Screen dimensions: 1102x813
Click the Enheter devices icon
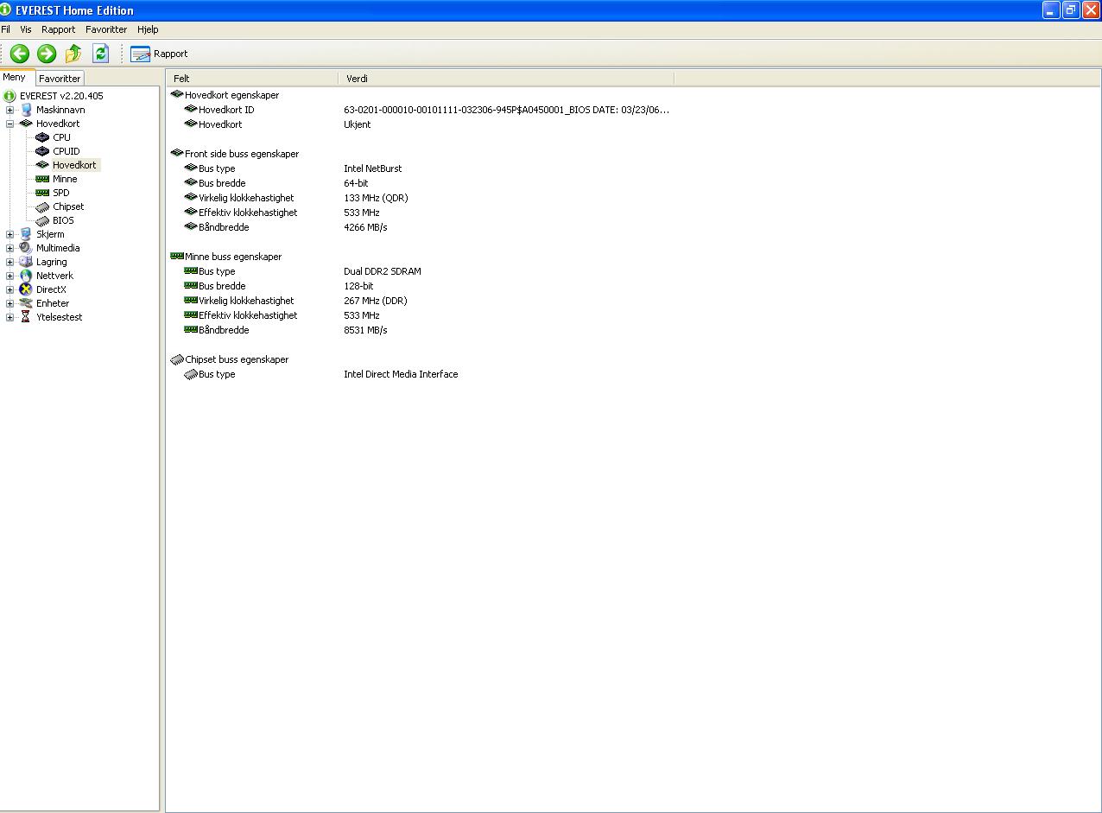[26, 303]
